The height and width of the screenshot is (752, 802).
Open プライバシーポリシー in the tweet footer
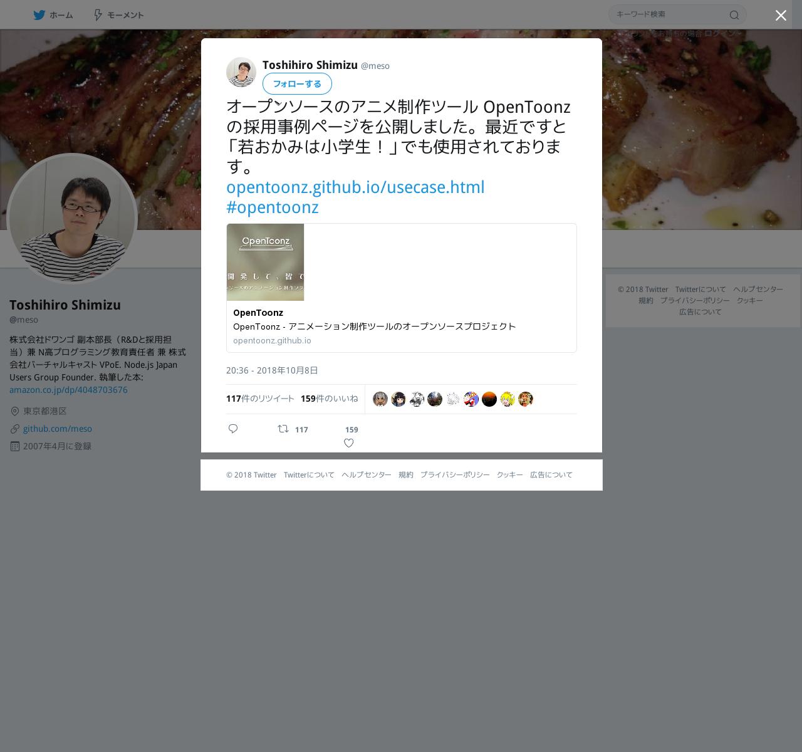point(455,475)
